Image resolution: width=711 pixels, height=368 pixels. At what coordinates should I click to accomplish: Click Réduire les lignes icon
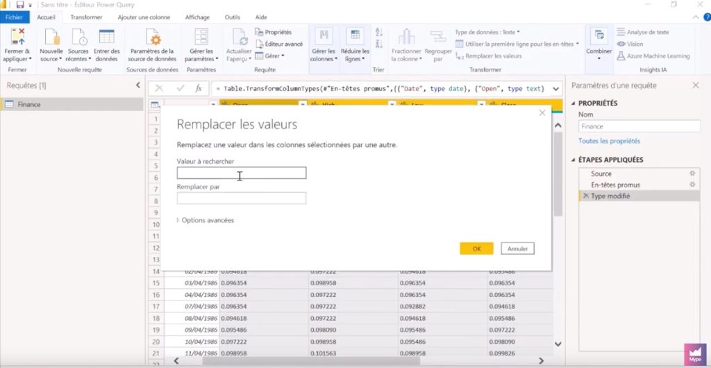(355, 36)
